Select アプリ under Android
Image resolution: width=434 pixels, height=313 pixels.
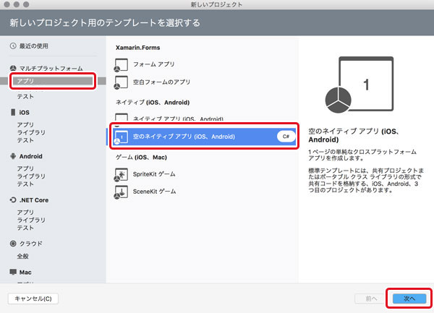tap(25, 168)
